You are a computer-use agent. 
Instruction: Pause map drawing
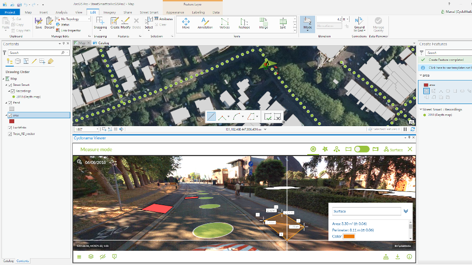[405, 129]
